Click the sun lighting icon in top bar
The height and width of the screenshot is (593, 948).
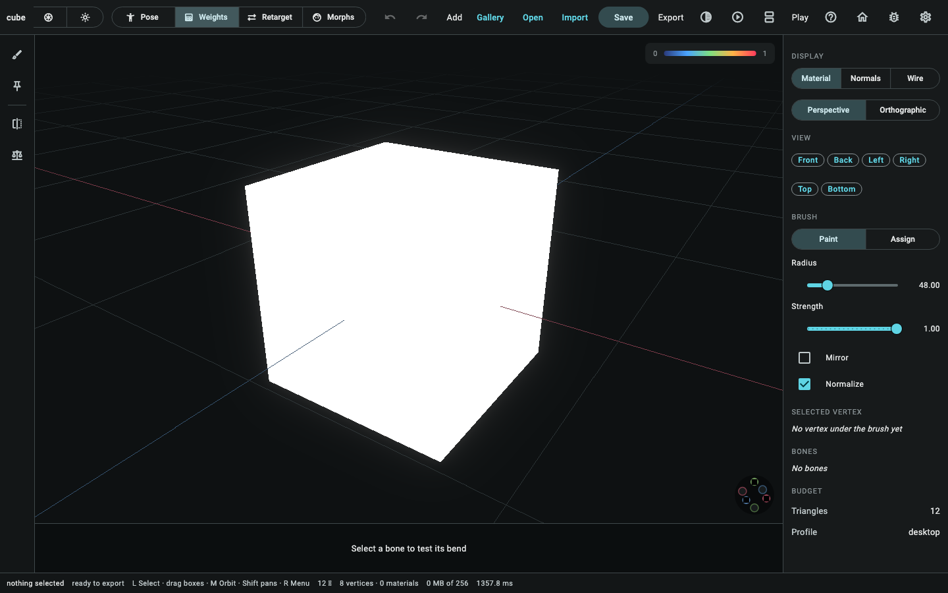pyautogui.click(x=85, y=17)
